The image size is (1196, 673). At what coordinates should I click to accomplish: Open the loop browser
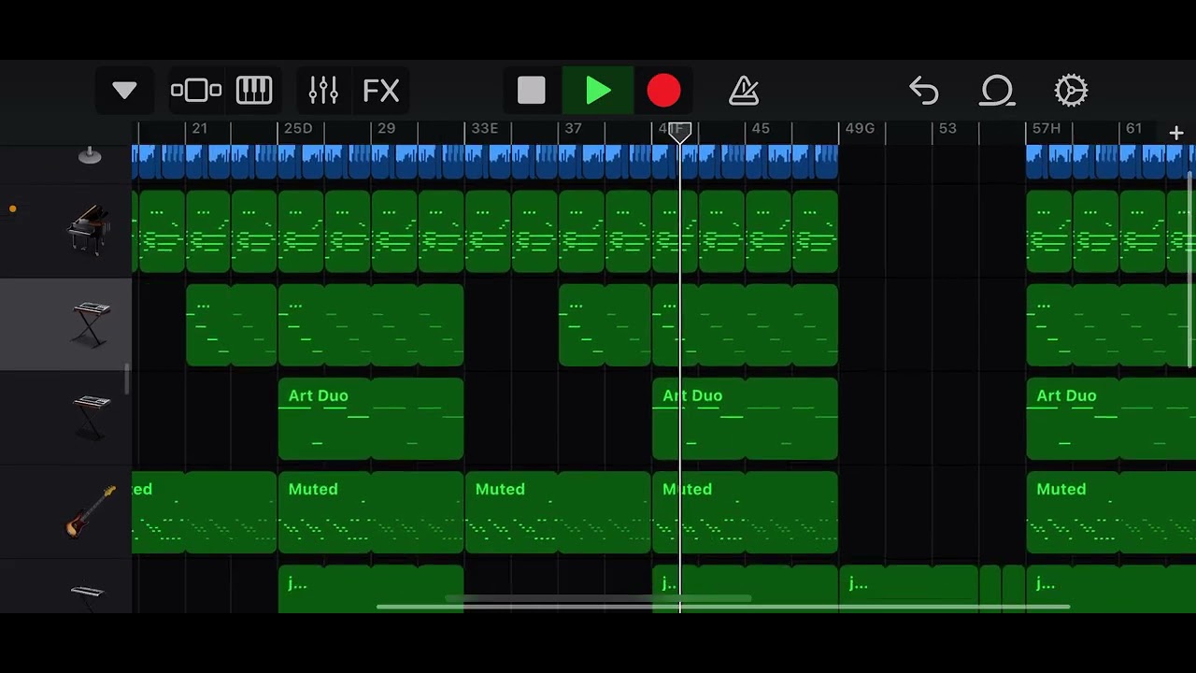[997, 91]
